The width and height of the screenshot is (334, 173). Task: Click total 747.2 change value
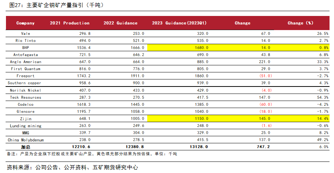tap(263, 147)
